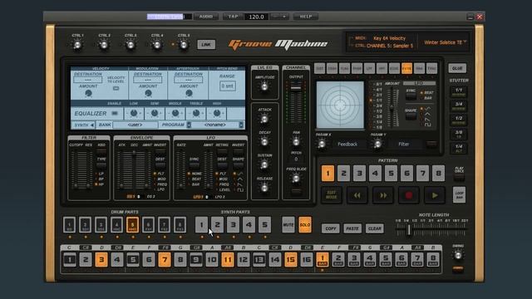Click the equalizer Low knob

coord(134,113)
